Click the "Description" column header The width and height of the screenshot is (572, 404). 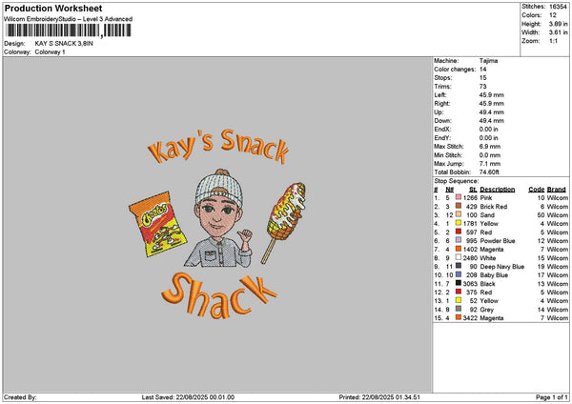498,190
